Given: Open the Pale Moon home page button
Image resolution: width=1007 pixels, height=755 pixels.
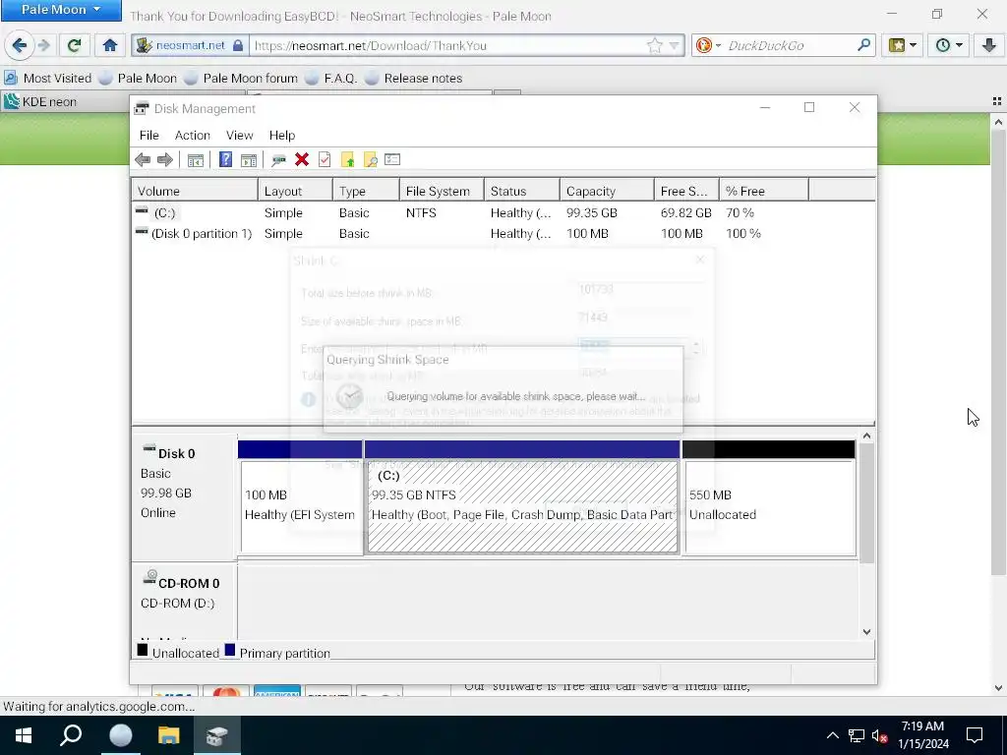Looking at the screenshot, I should pyautogui.click(x=110, y=45).
